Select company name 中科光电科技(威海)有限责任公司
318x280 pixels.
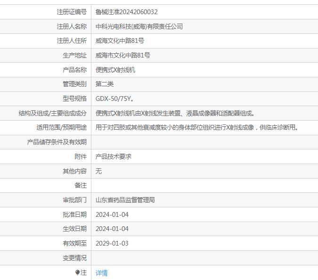point(139,26)
